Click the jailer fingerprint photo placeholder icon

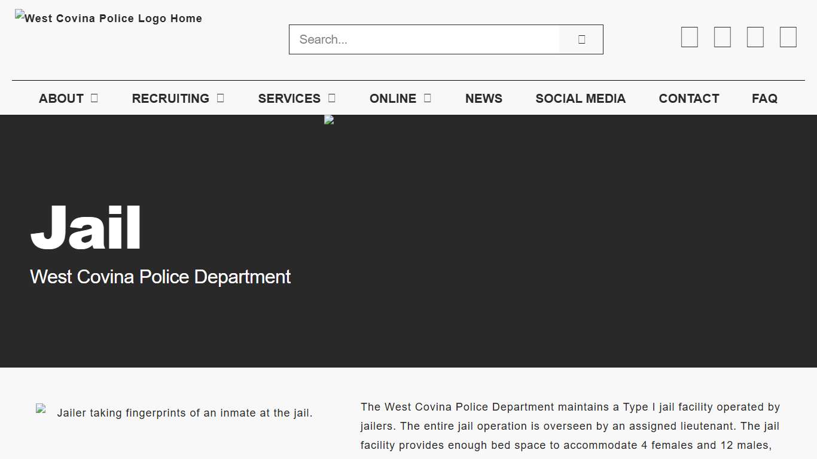[x=41, y=408]
